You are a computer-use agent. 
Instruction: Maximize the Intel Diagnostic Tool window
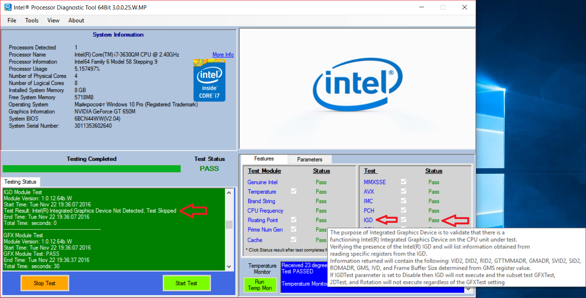tap(443, 7)
